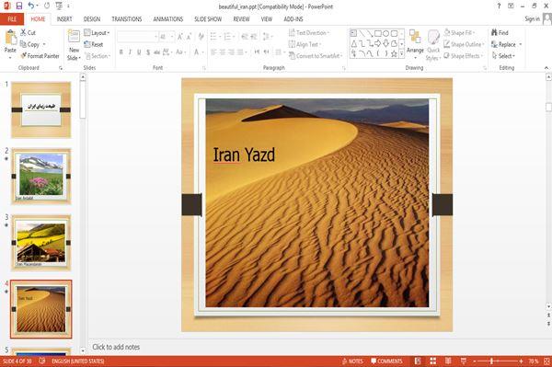The height and width of the screenshot is (367, 552).
Task: Click zoom in plus button
Action: pos(521,361)
